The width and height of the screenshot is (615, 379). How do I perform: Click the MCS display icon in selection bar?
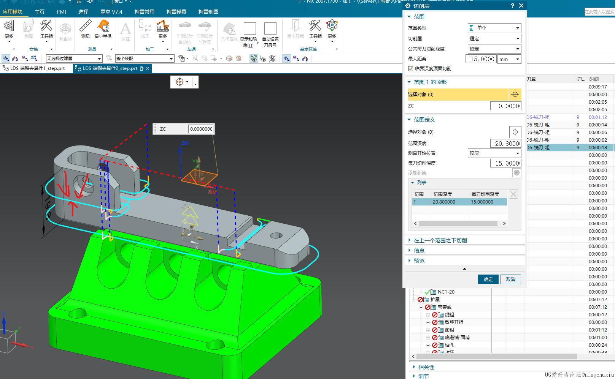click(254, 58)
